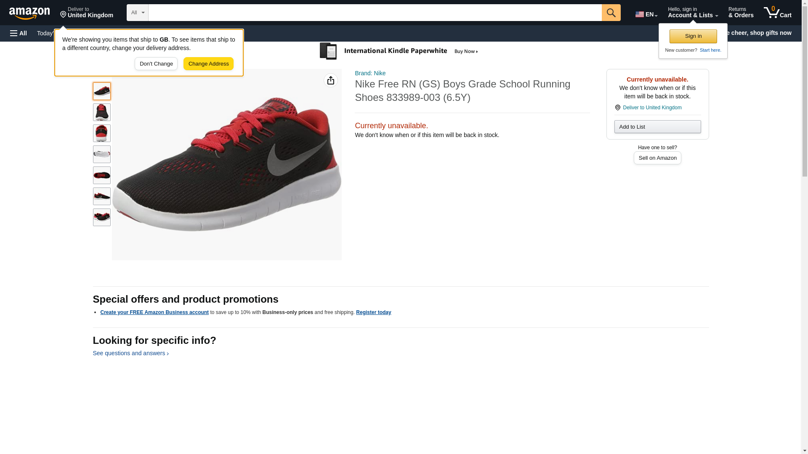The width and height of the screenshot is (808, 454).
Task: Click the Change Address button
Action: pos(208,64)
